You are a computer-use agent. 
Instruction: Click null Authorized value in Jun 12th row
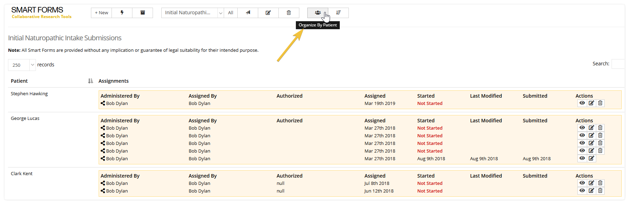tap(281, 191)
